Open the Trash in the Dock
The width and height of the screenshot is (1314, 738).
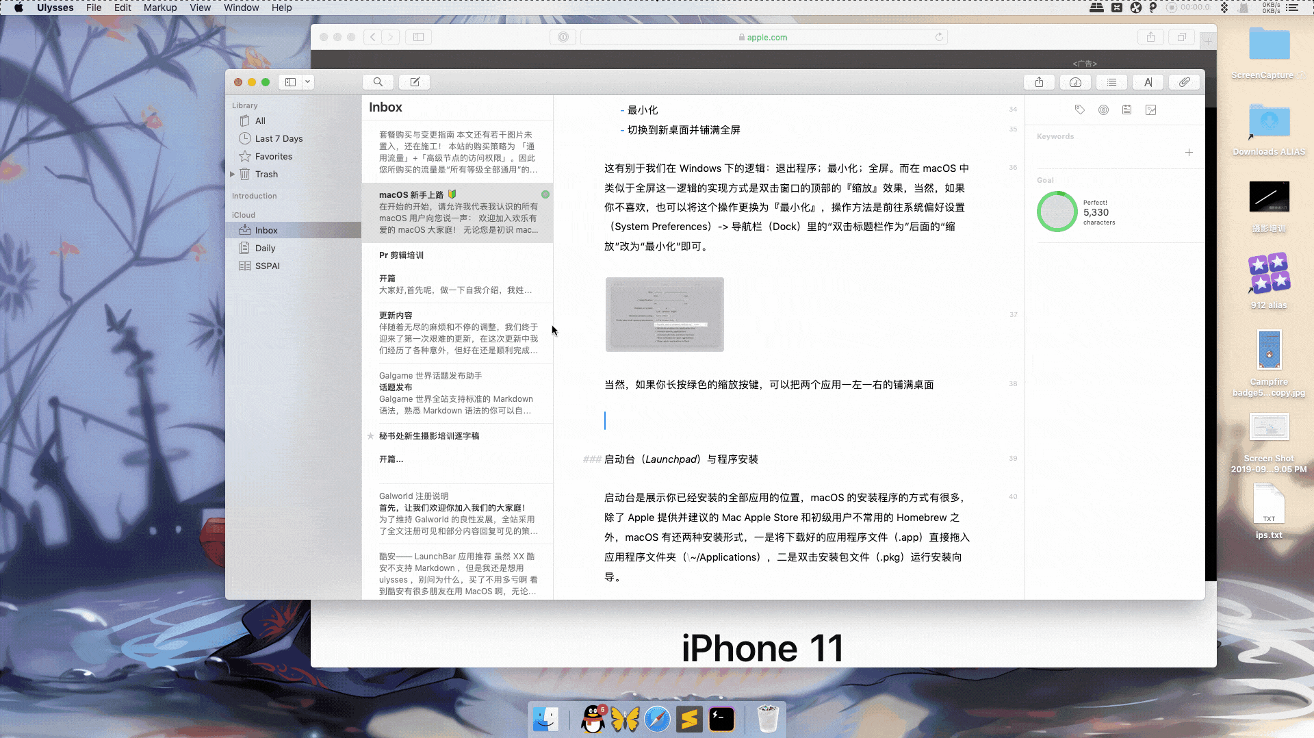[768, 719]
